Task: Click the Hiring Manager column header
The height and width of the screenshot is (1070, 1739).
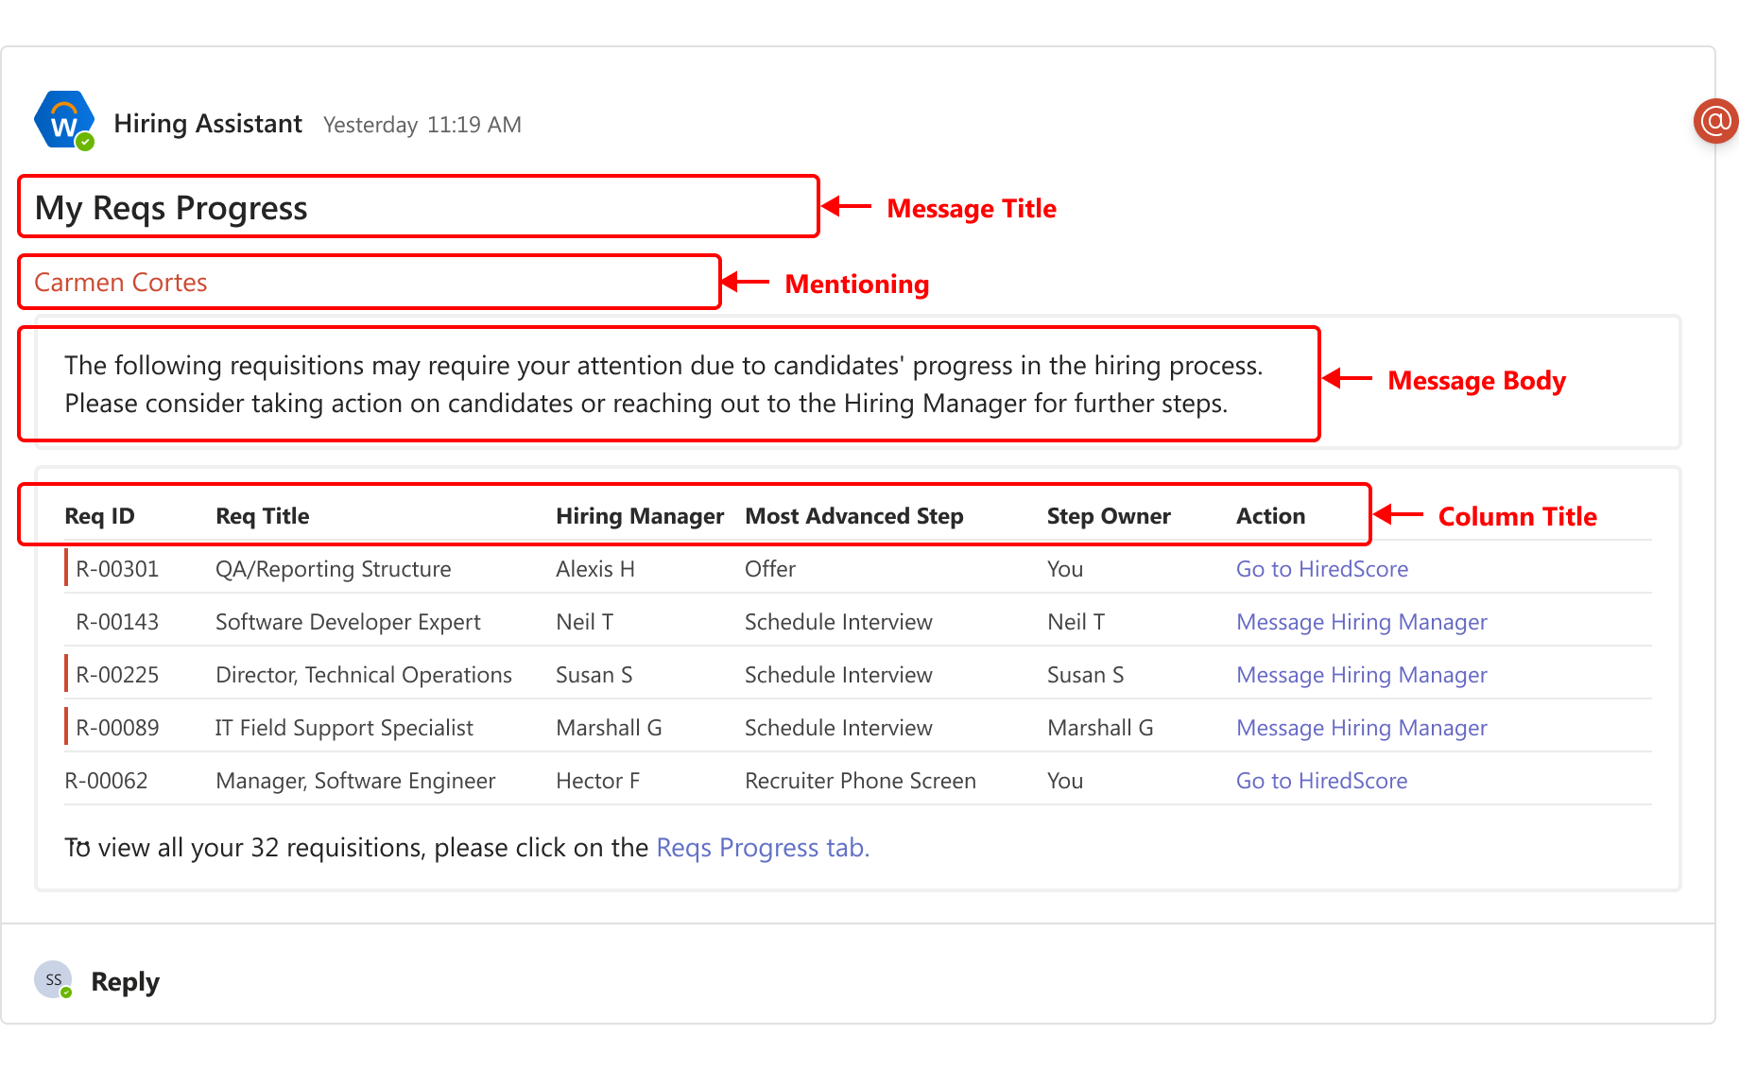Action: (640, 516)
